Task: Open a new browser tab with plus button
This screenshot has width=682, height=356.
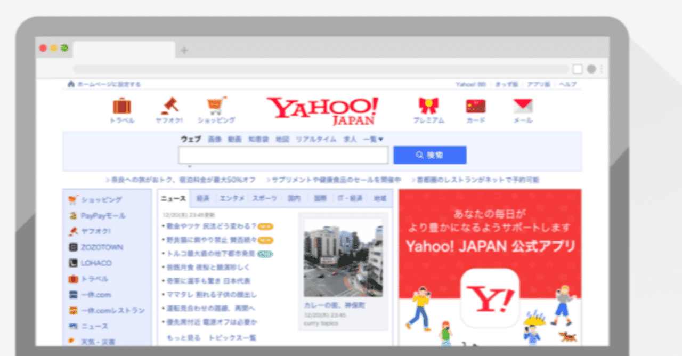Action: pos(184,50)
